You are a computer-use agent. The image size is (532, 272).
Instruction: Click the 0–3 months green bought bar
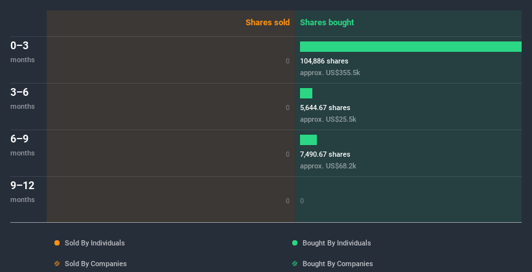(411, 47)
